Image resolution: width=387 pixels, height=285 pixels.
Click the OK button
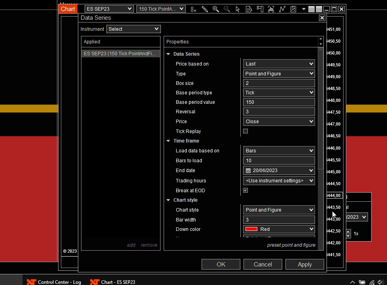[x=221, y=264]
